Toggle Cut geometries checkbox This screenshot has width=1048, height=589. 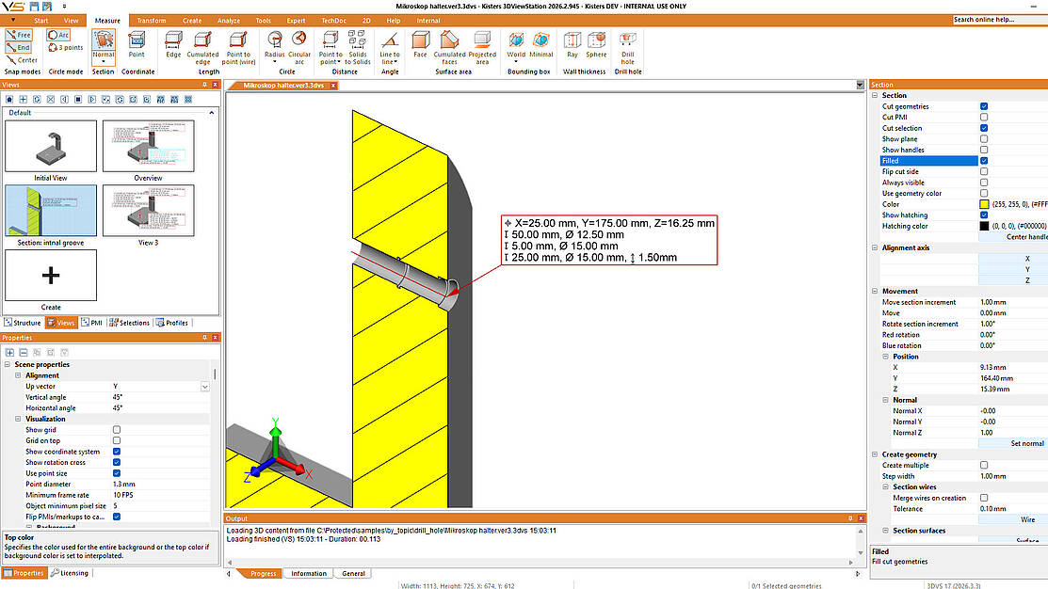(984, 106)
